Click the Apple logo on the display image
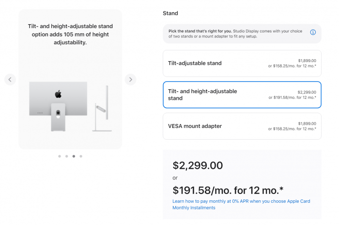Viewport: 339px width, 225px height. [x=58, y=94]
